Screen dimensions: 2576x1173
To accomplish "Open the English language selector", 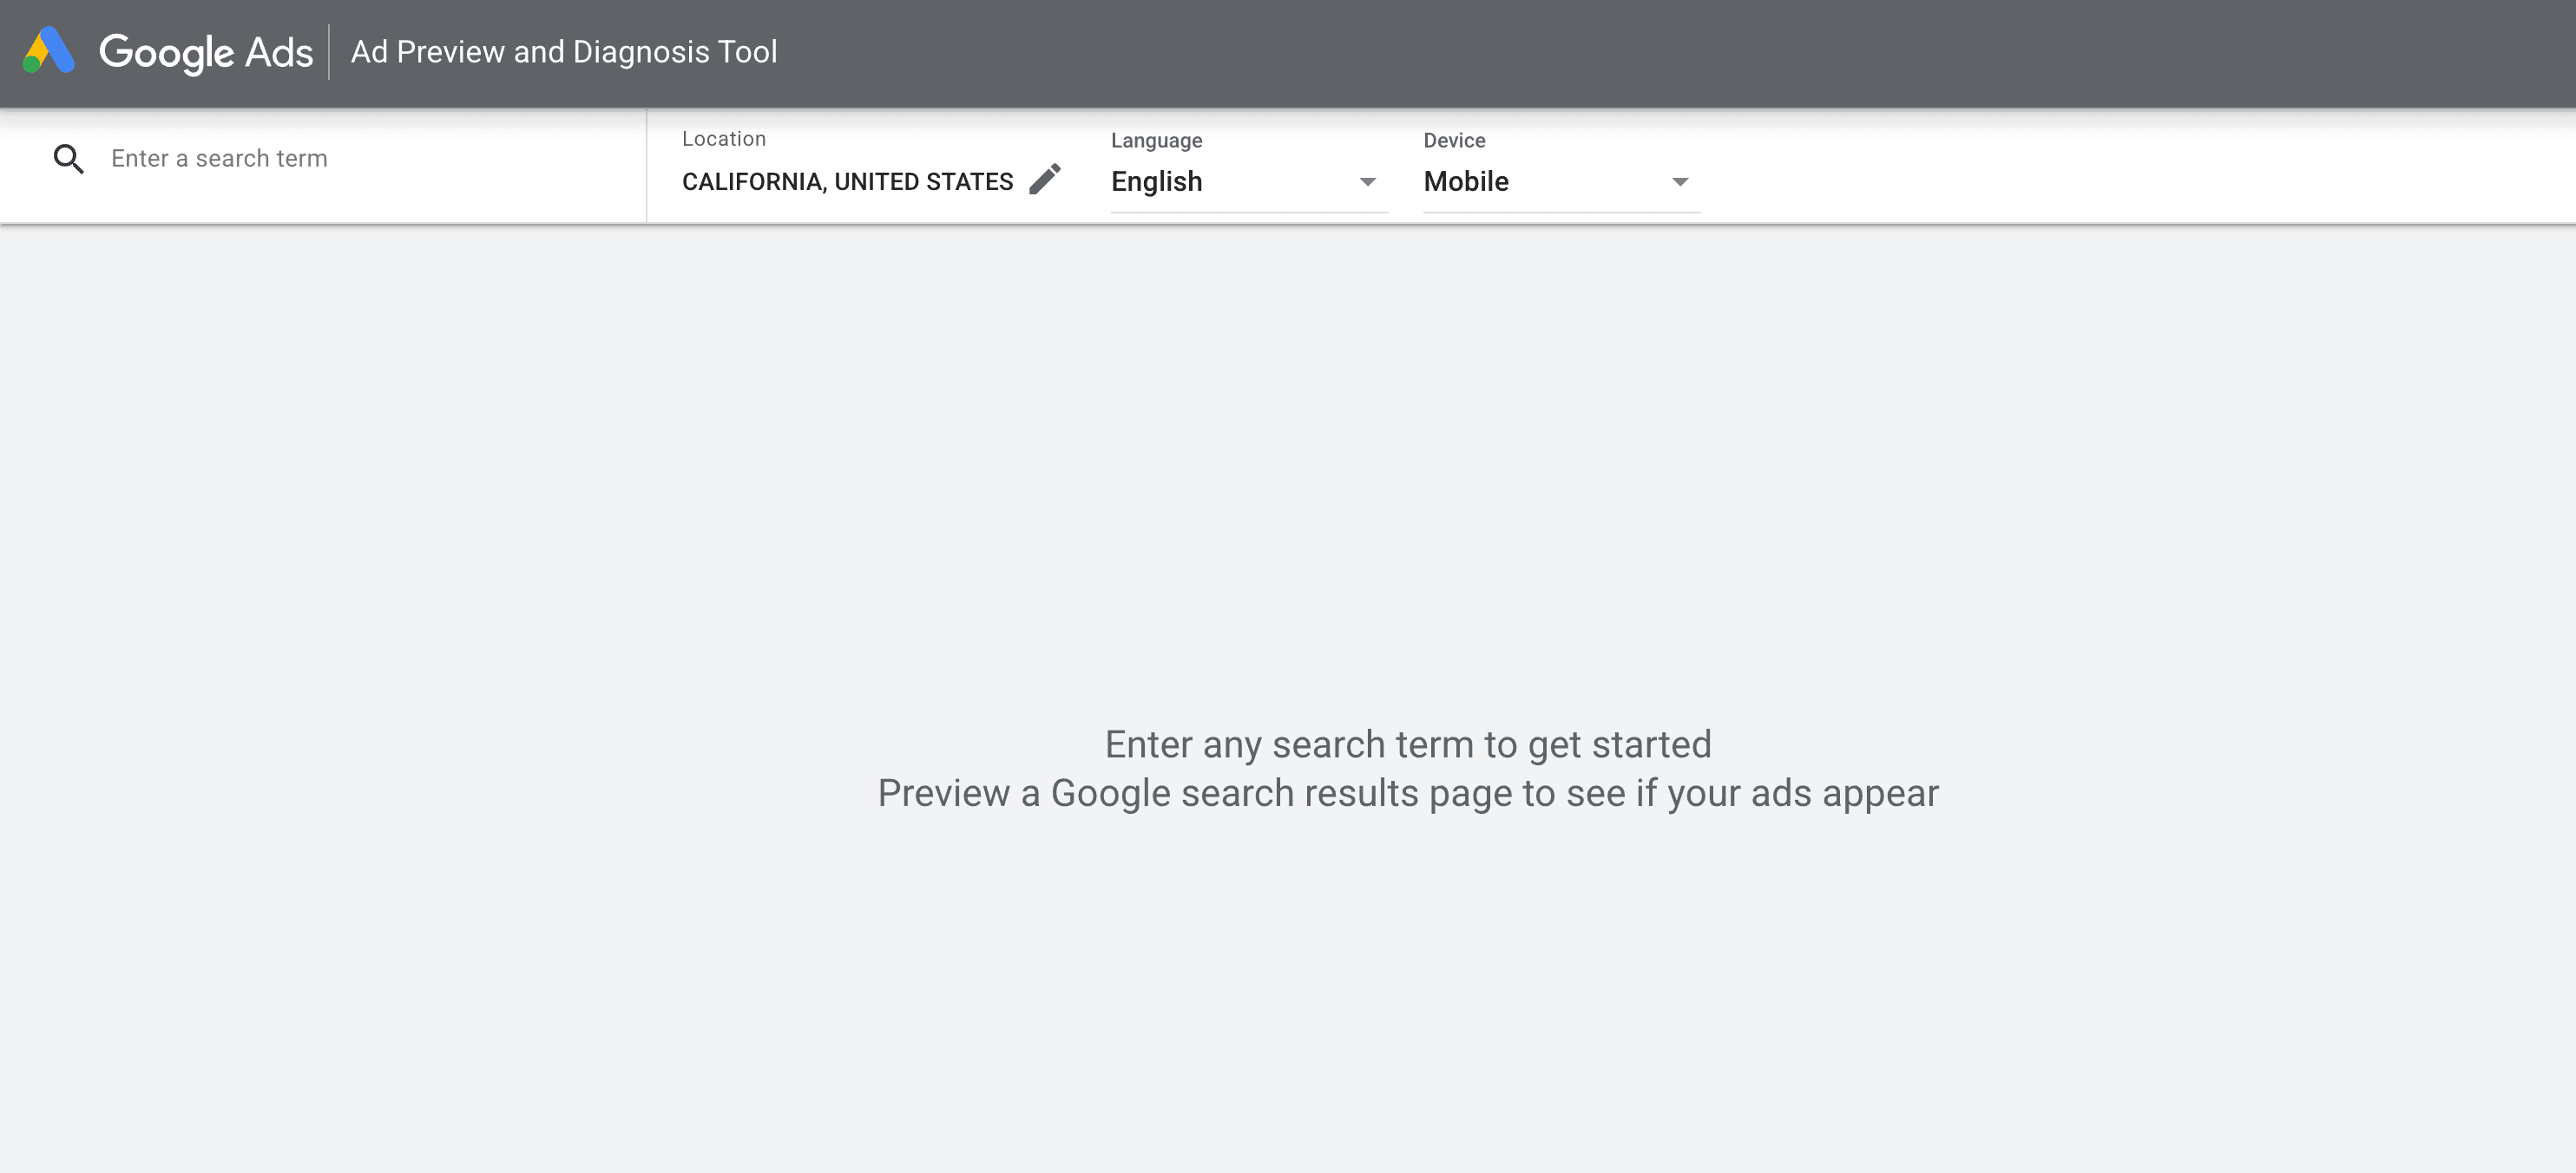I will click(x=1157, y=182).
